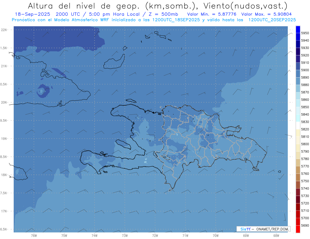Click the 18N latitude axis label
The height and width of the screenshot is (239, 310).
(4, 175)
